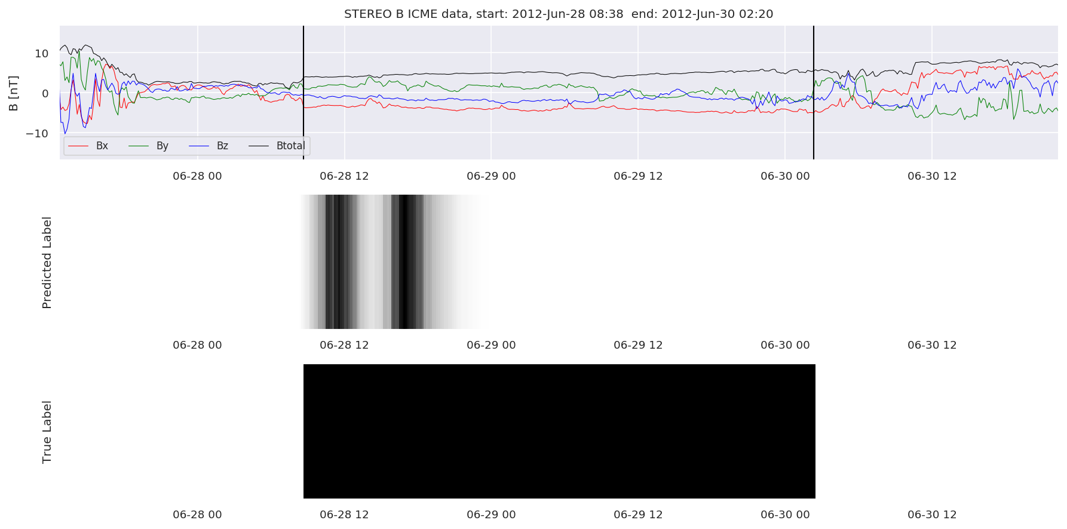Click the "B [nT]" y-axis label
Viewport: 1067px width, 529px height.
click(x=14, y=93)
